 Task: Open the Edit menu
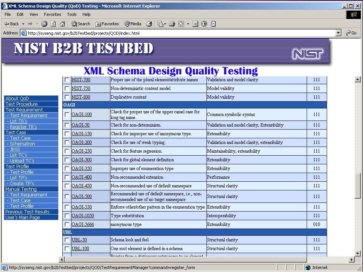click(x=20, y=14)
